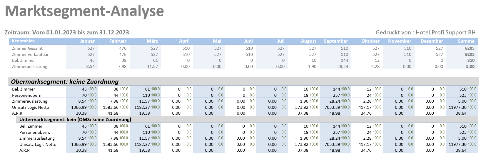Click the Zimmer Gesamt Summe value 6205
The height and width of the screenshot is (157, 481).
point(470,48)
